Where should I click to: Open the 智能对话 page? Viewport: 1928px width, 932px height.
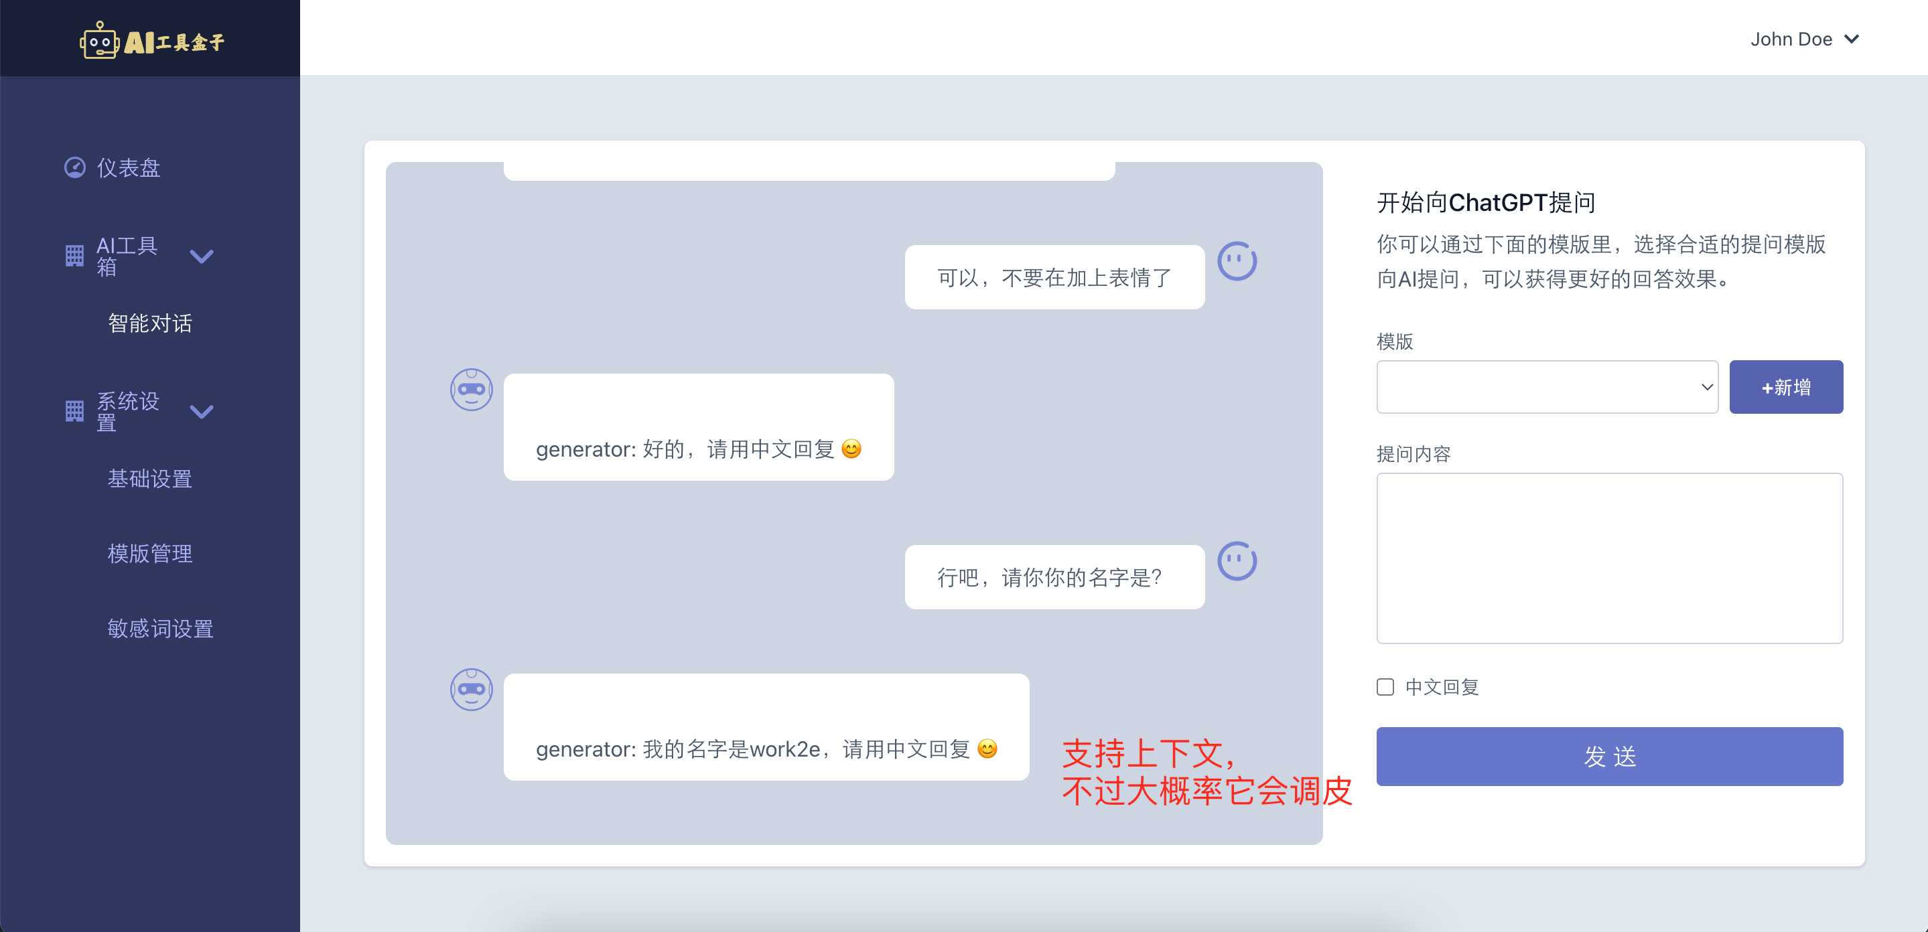click(149, 323)
